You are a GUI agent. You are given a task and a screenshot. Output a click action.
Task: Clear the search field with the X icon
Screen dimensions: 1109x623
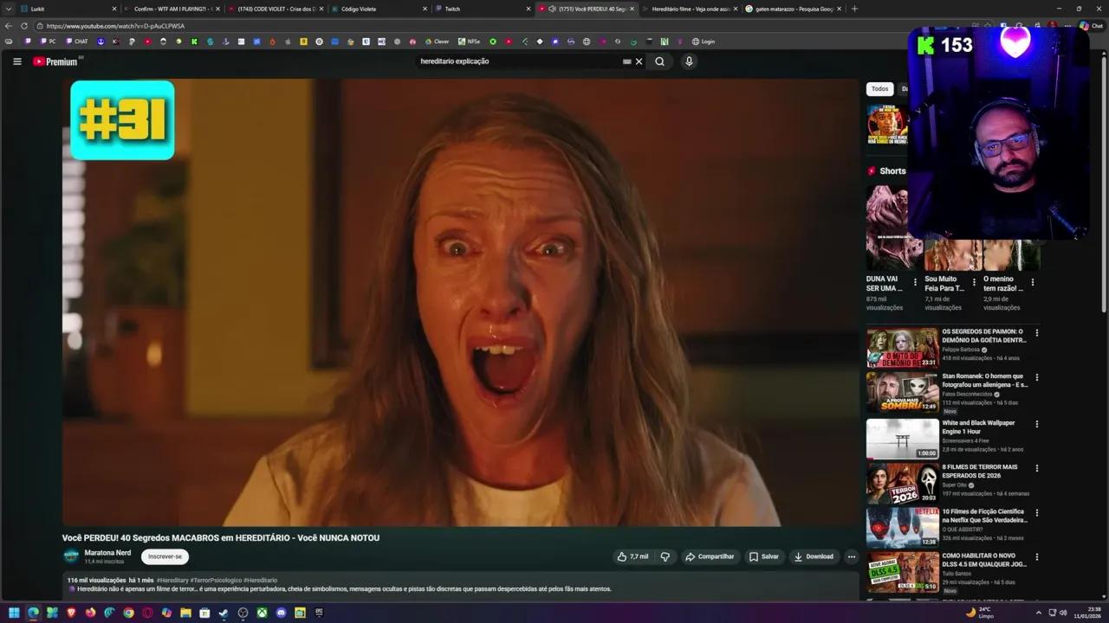[639, 61]
